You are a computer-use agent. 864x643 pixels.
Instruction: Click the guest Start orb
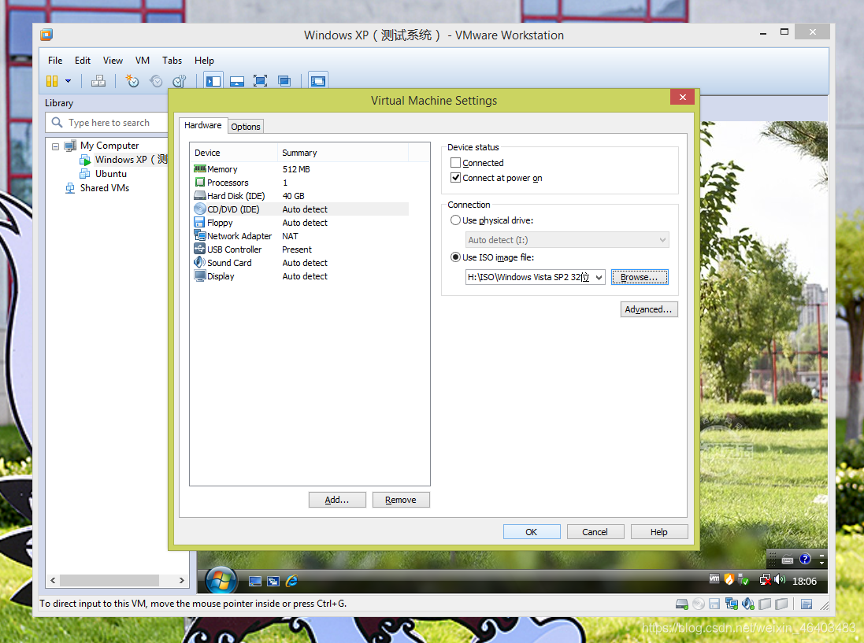click(x=221, y=580)
